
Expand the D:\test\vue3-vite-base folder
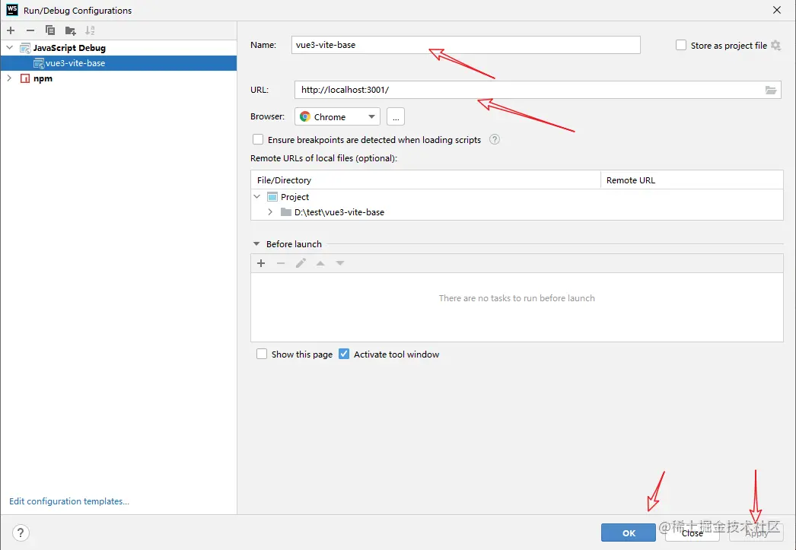coord(270,212)
